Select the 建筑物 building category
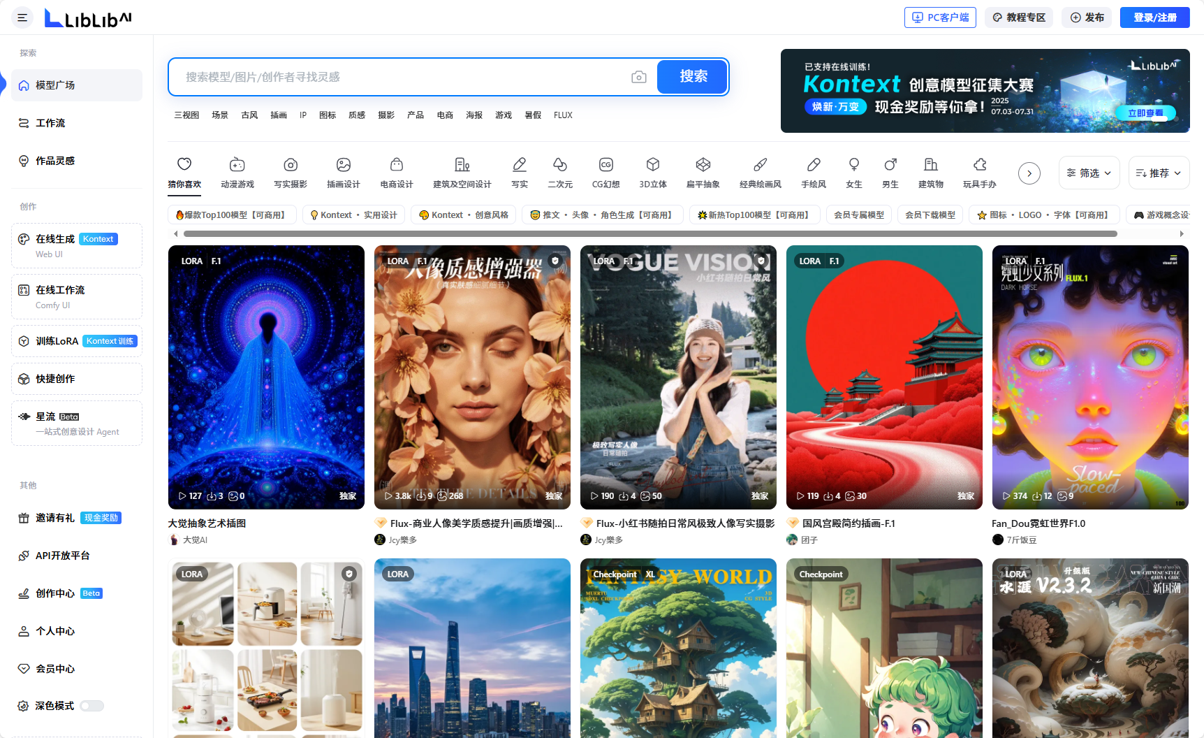 coord(931,173)
